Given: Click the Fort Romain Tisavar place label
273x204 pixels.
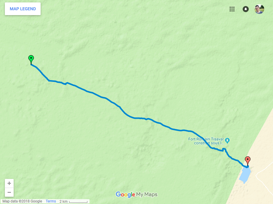Looking at the screenshot, I should coord(206,141).
